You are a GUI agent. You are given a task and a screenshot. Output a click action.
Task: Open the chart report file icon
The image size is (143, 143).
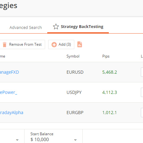click(80, 44)
